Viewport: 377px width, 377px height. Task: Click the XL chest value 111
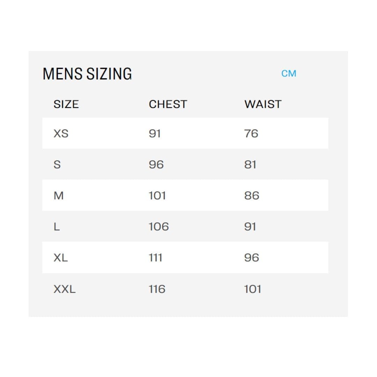pos(156,258)
